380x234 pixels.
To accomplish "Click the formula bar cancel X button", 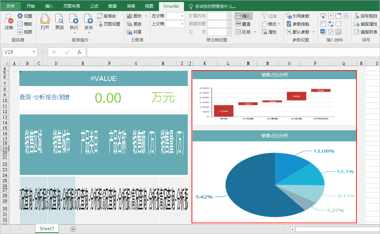I will [54, 52].
